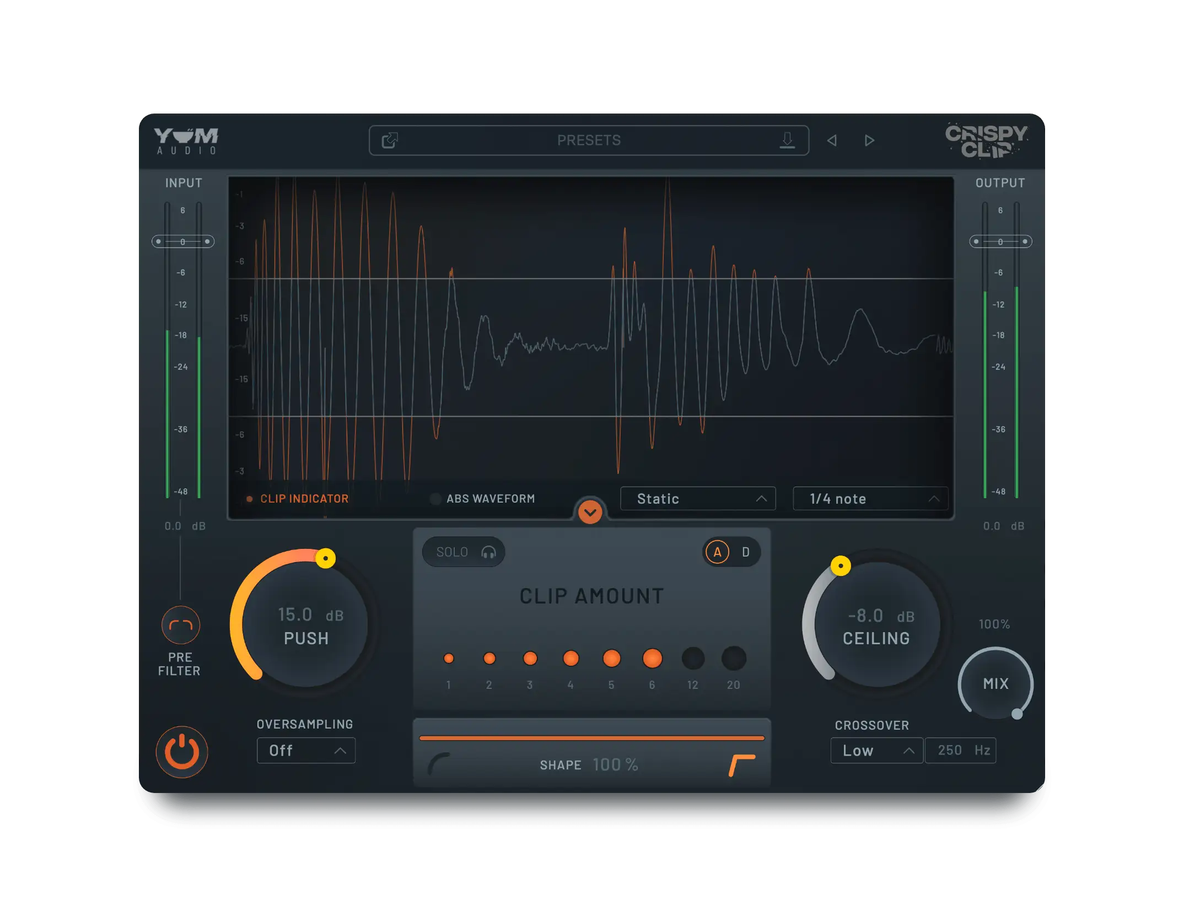The image size is (1184, 906).
Task: Toggle the Pre Filter icon
Action: coord(180,625)
